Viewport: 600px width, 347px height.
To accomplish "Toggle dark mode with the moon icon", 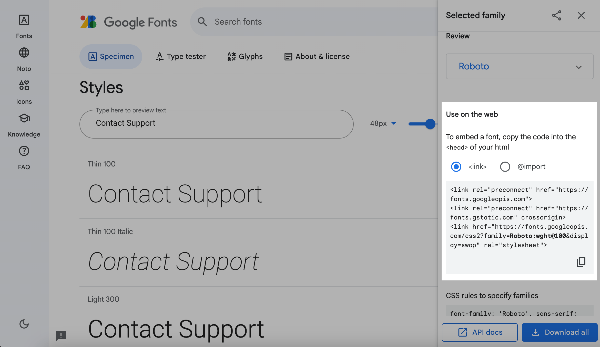I will 24,324.
